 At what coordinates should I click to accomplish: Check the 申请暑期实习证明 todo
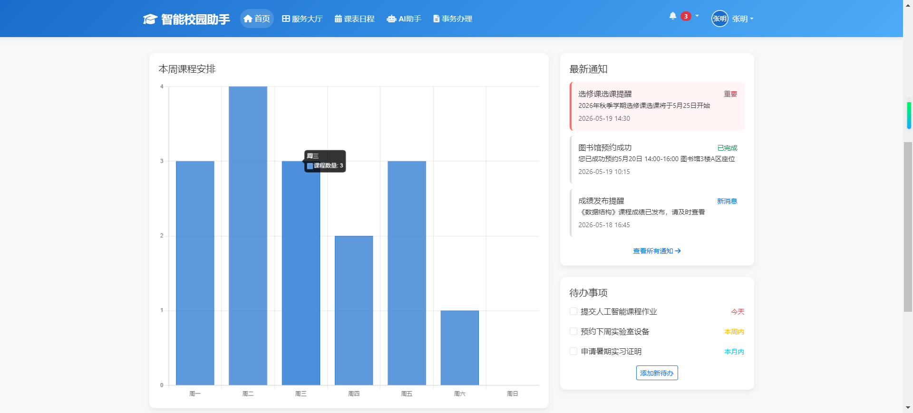pyautogui.click(x=573, y=351)
